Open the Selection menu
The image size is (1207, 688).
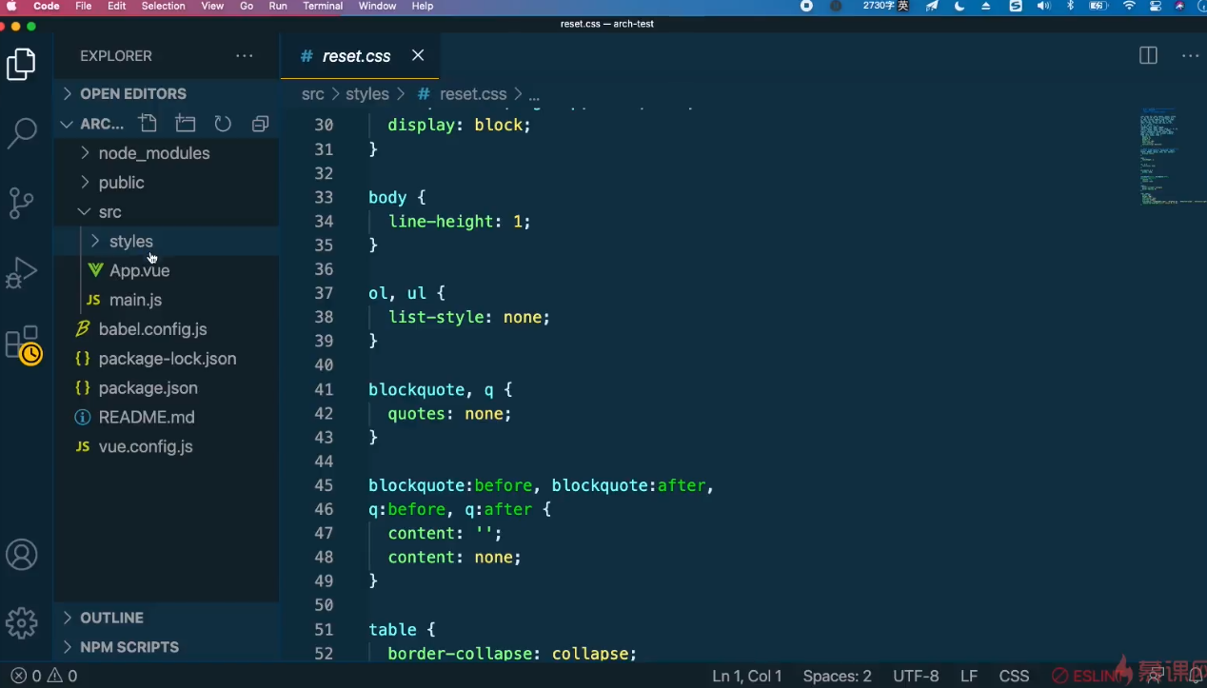[164, 6]
